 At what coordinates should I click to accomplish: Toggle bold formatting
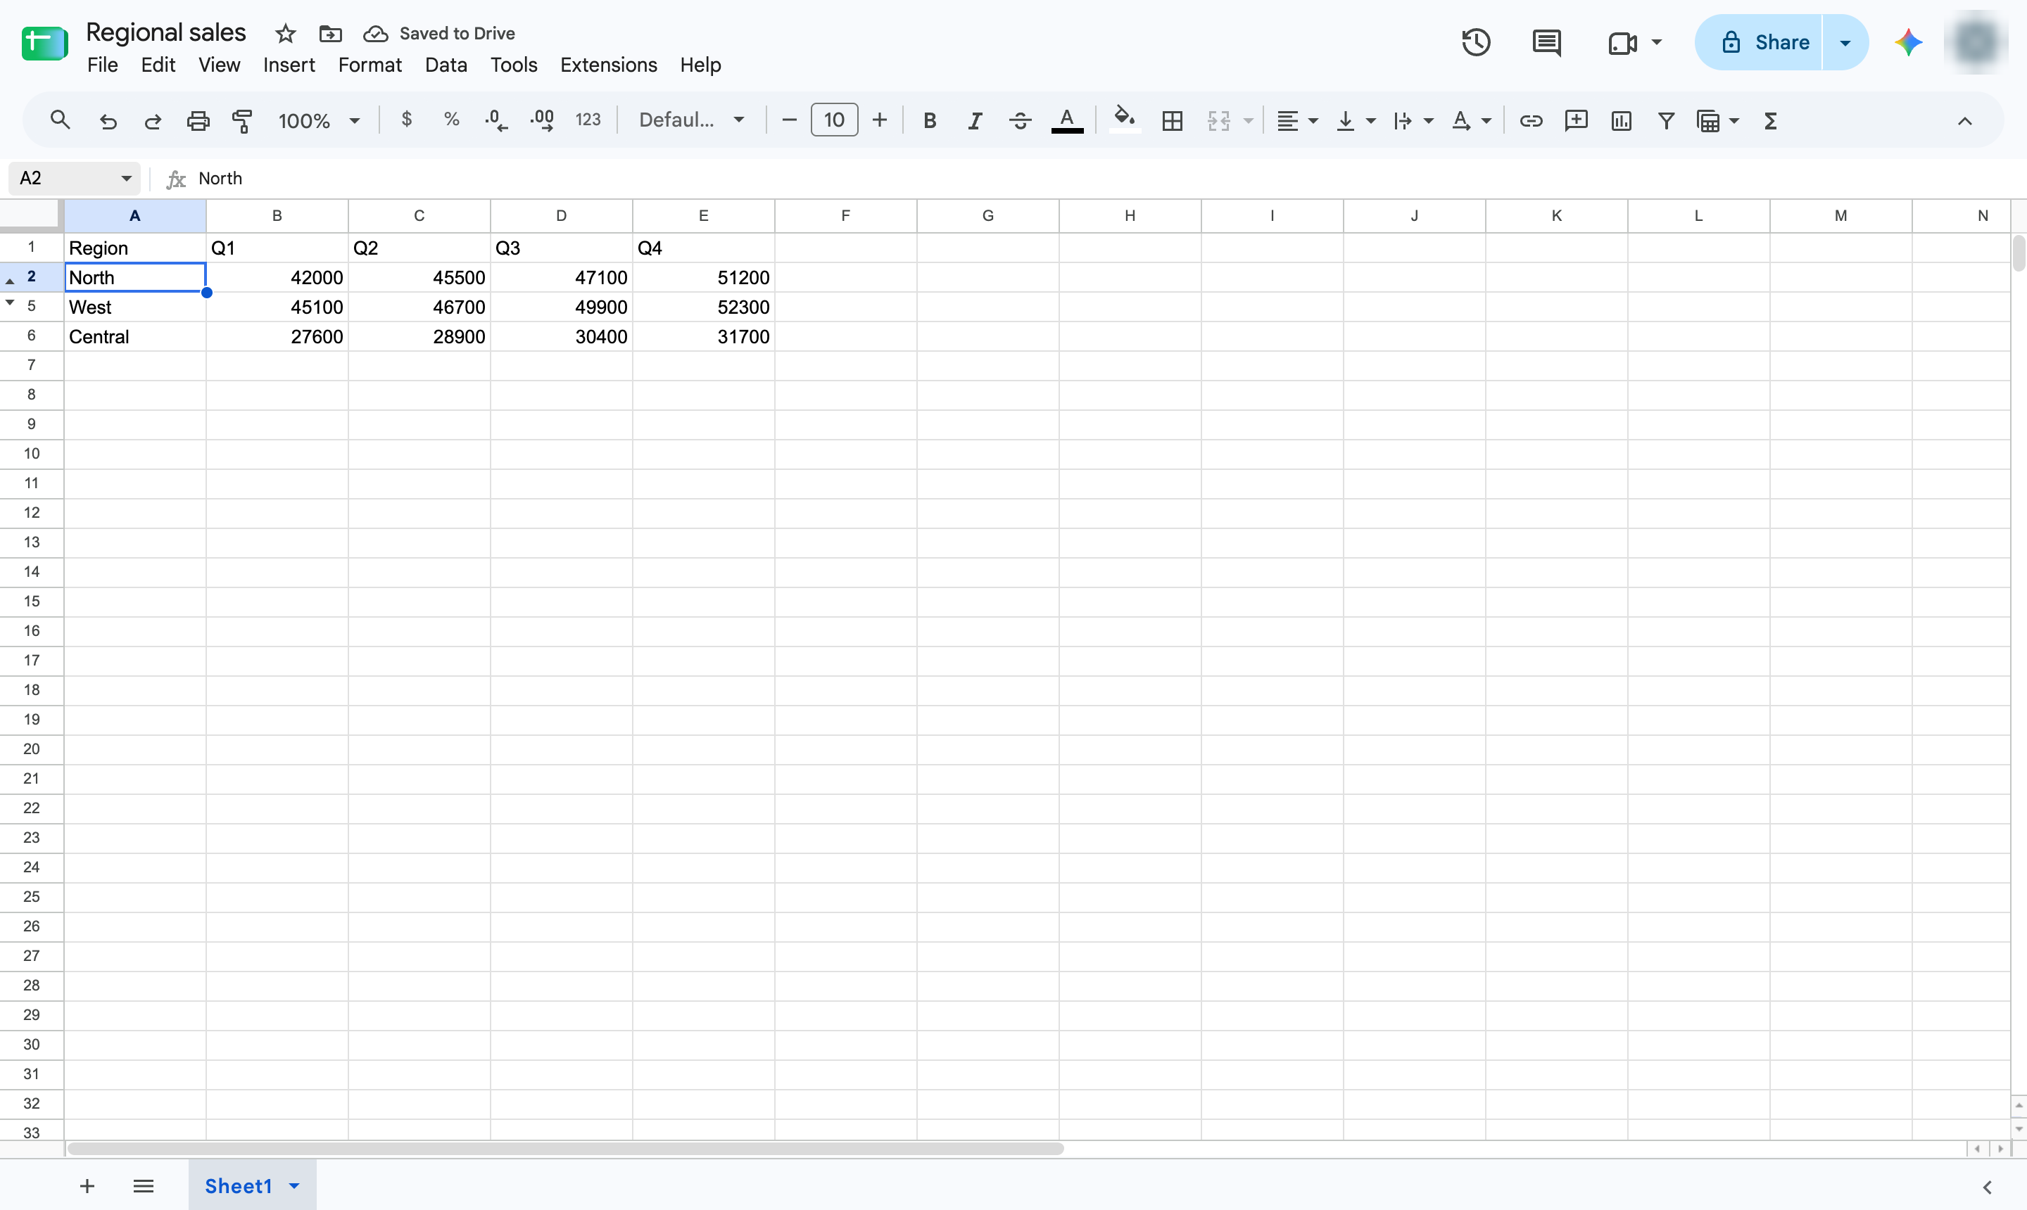pos(929,121)
